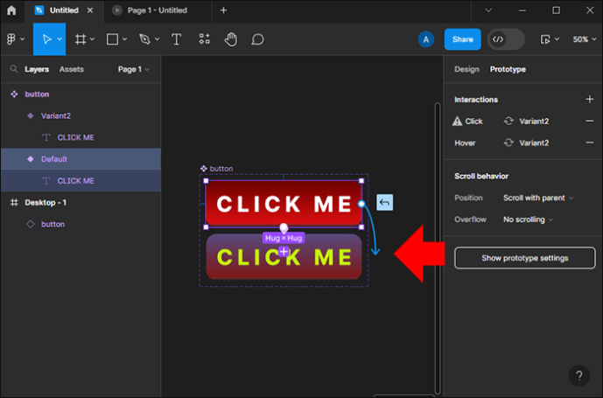Open Frame tool options dropdown
Screen dimensions: 603x398
coord(92,38)
